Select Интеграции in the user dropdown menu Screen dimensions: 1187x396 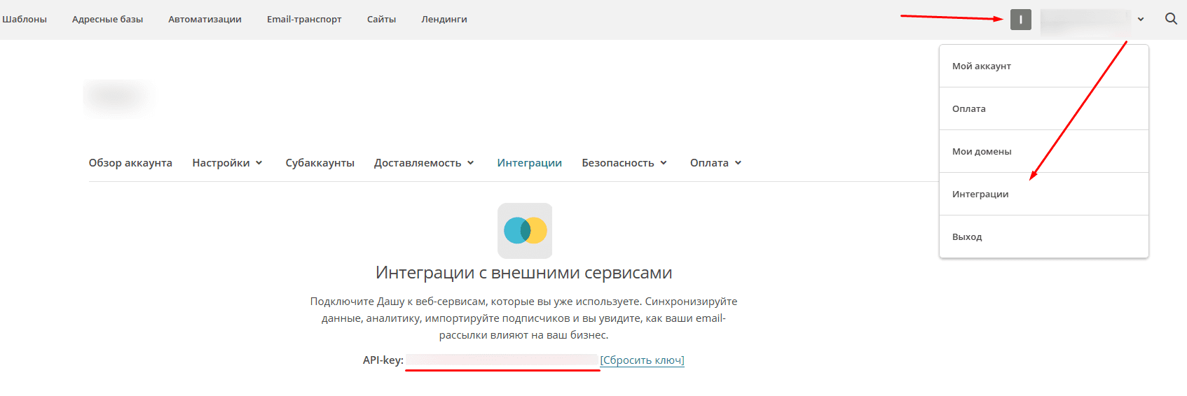coord(980,195)
